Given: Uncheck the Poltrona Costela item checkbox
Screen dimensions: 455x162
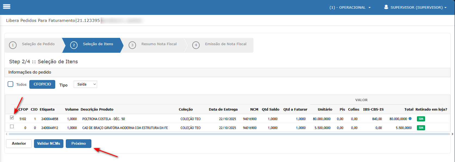Looking at the screenshot, I should coord(12,118).
